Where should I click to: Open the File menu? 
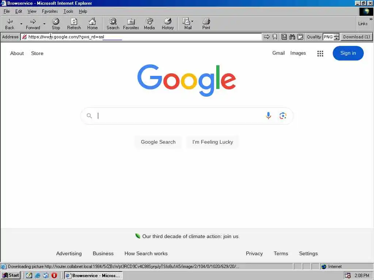pyautogui.click(x=7, y=11)
